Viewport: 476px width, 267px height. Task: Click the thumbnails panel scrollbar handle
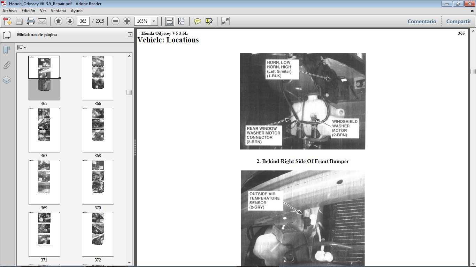click(129, 92)
